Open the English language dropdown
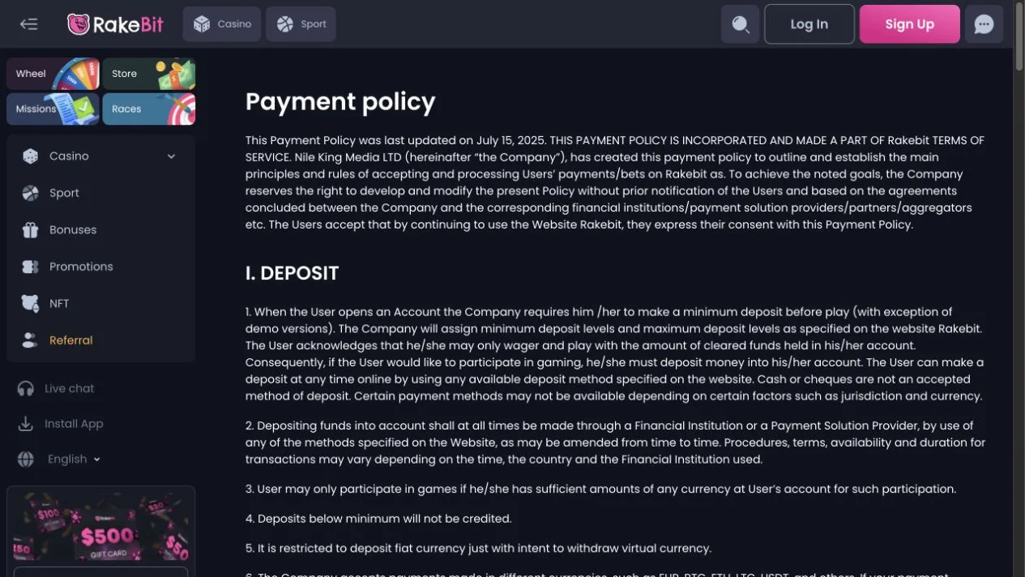This screenshot has width=1025, height=577. pyautogui.click(x=73, y=459)
